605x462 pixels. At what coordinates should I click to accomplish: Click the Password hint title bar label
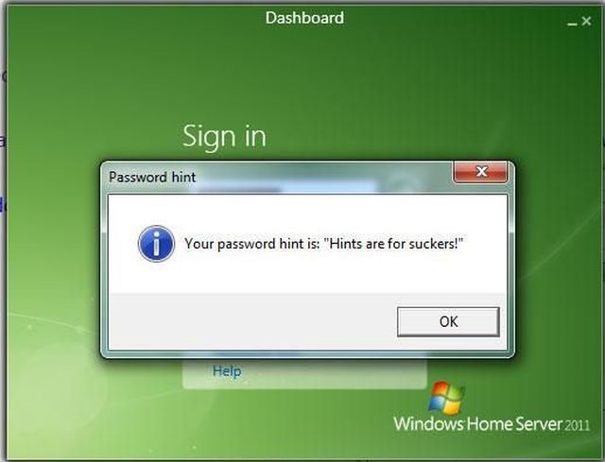point(152,177)
